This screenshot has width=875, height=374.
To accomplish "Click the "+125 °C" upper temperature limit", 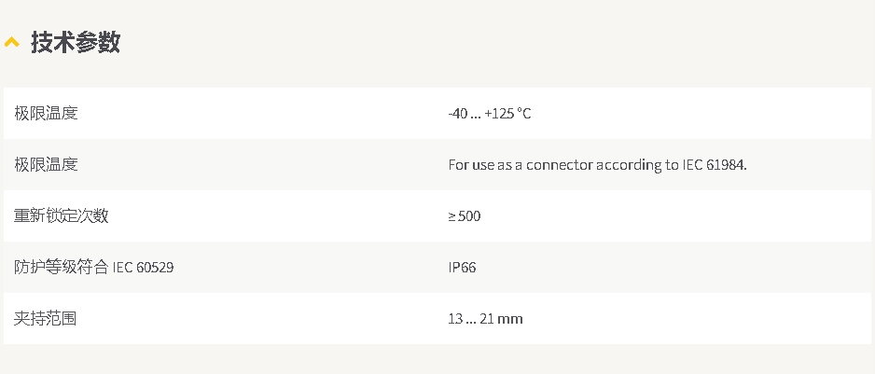I will click(507, 113).
